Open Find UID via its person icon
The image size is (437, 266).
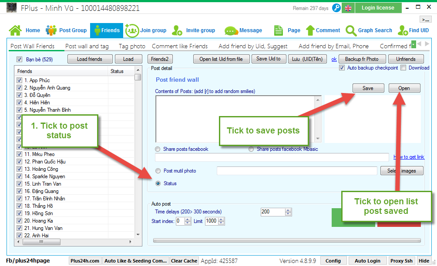coord(403,30)
